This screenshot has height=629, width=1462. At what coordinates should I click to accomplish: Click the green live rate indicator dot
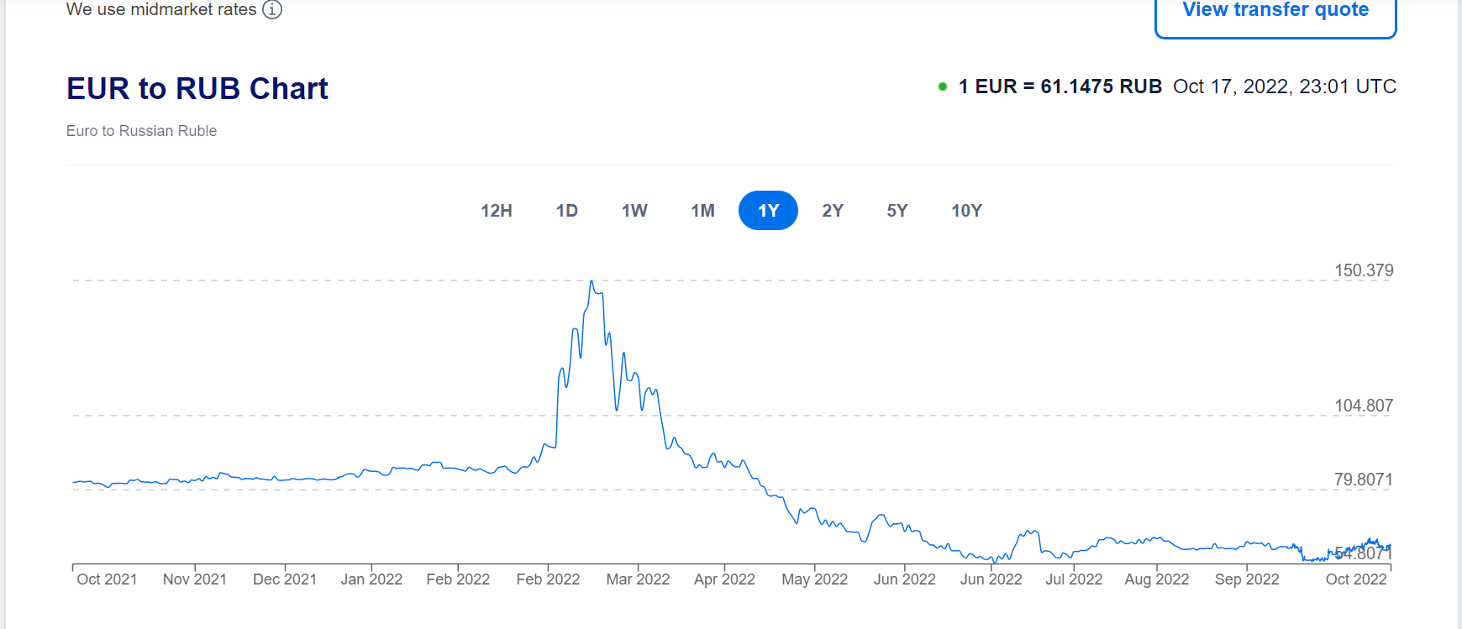coord(943,86)
